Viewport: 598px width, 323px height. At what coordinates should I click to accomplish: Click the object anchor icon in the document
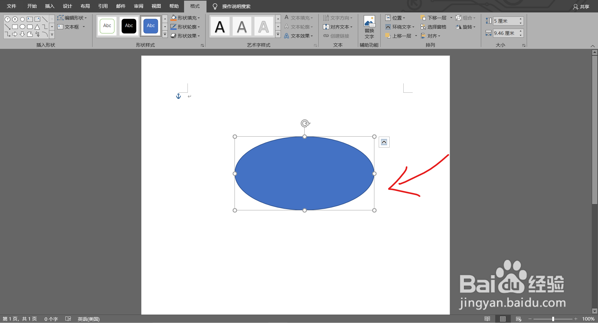tap(178, 96)
